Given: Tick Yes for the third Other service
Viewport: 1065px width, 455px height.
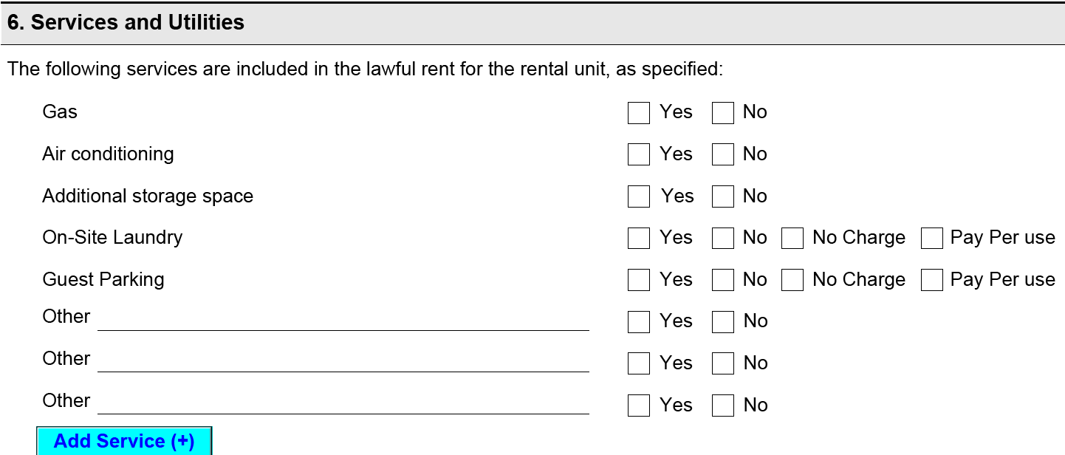Looking at the screenshot, I should [638, 406].
